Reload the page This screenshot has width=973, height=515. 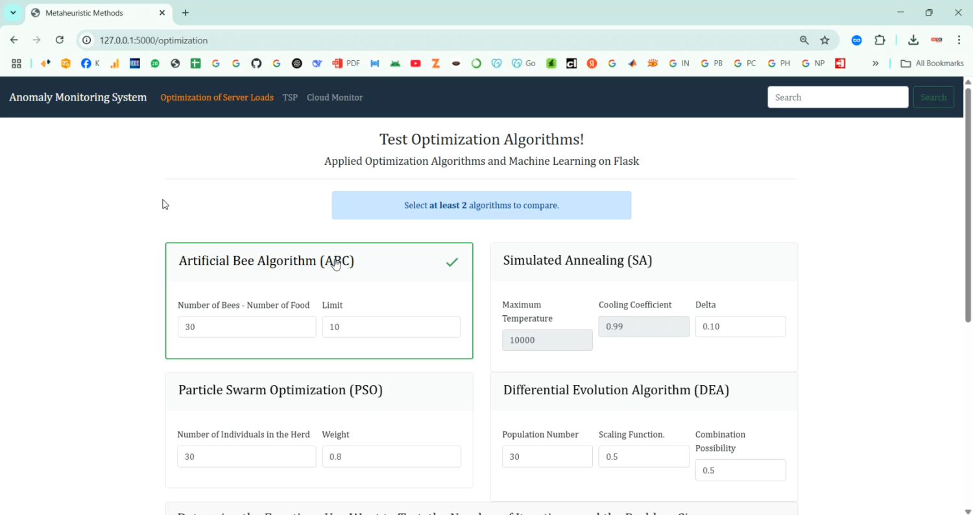tap(60, 40)
